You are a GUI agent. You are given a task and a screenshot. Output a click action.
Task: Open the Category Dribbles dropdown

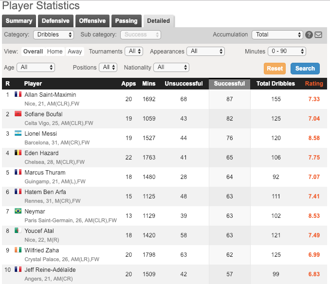click(x=54, y=35)
